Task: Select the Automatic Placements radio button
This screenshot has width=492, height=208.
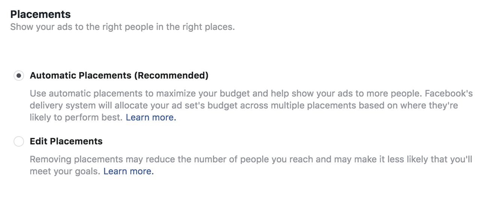Action: click(18, 76)
